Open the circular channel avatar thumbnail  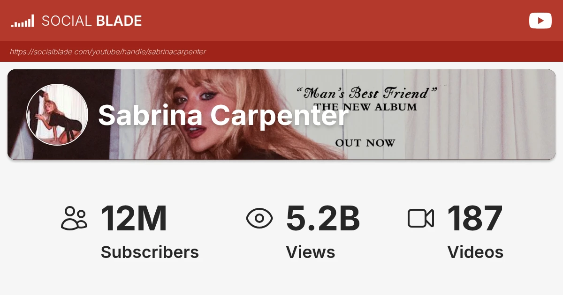click(x=57, y=115)
